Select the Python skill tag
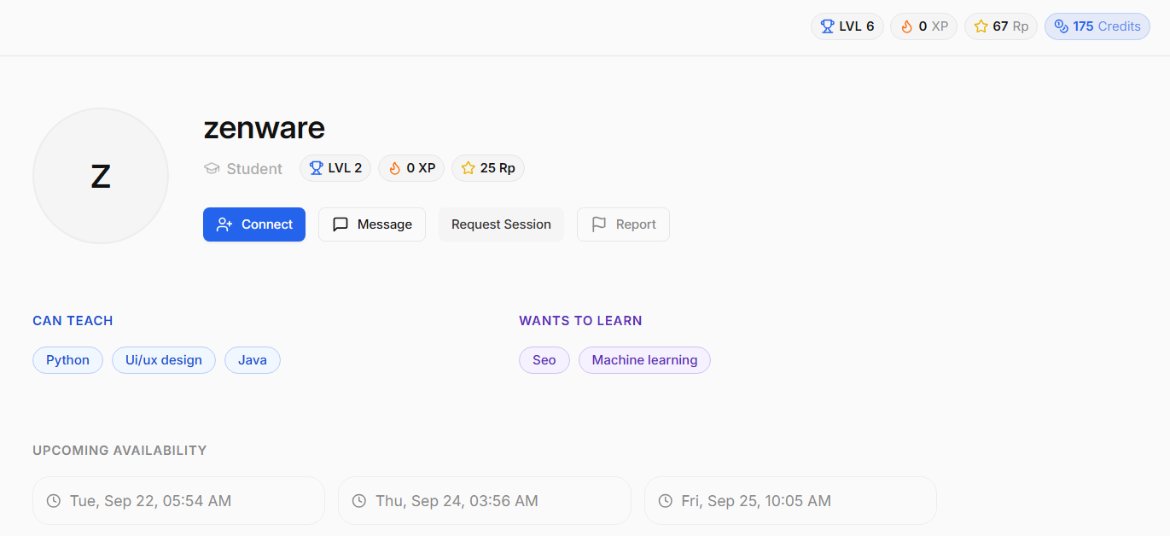Screen dimensions: 1170x536 point(67,360)
